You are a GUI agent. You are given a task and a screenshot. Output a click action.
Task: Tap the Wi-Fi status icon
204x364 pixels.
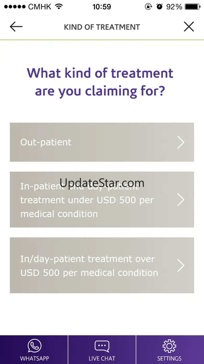[59, 7]
